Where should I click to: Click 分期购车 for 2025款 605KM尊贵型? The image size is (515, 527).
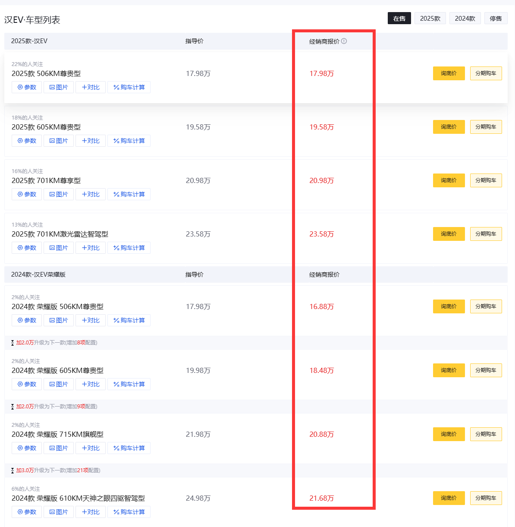486,127
